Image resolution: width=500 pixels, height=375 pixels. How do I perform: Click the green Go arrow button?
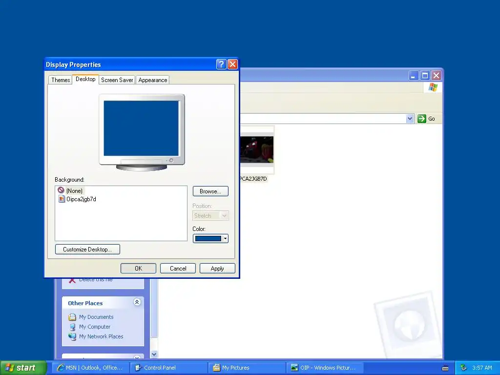(421, 119)
